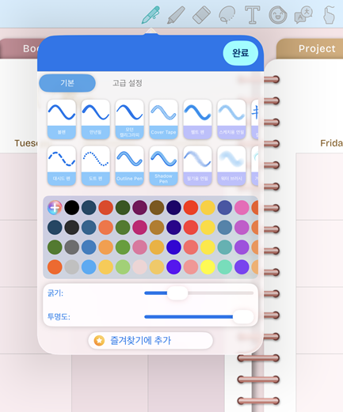The image size is (343, 412).
Task: Select the finger touch hand tool
Action: [x=329, y=15]
